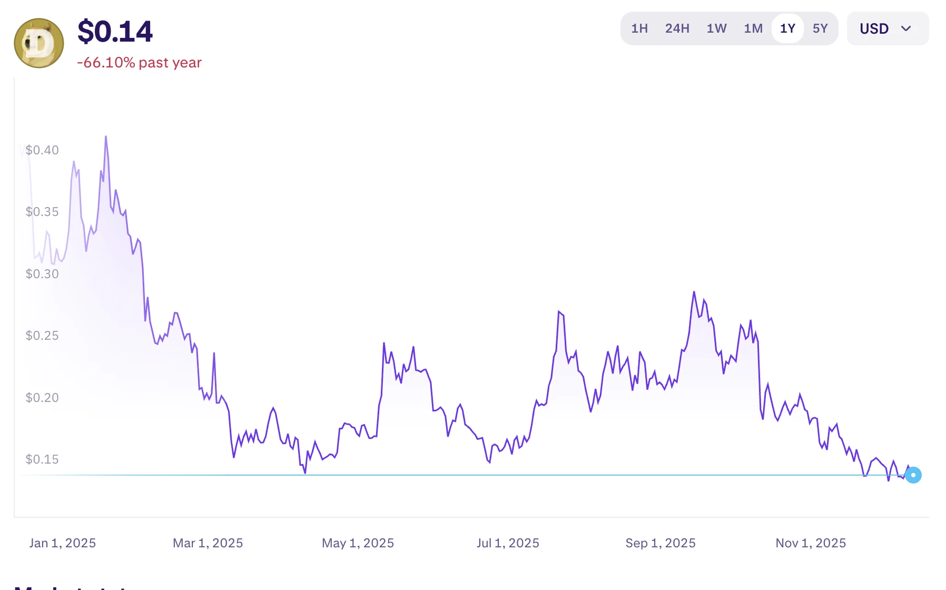This screenshot has width=946, height=590.
Task: Show the 1W price chart
Action: (716, 28)
